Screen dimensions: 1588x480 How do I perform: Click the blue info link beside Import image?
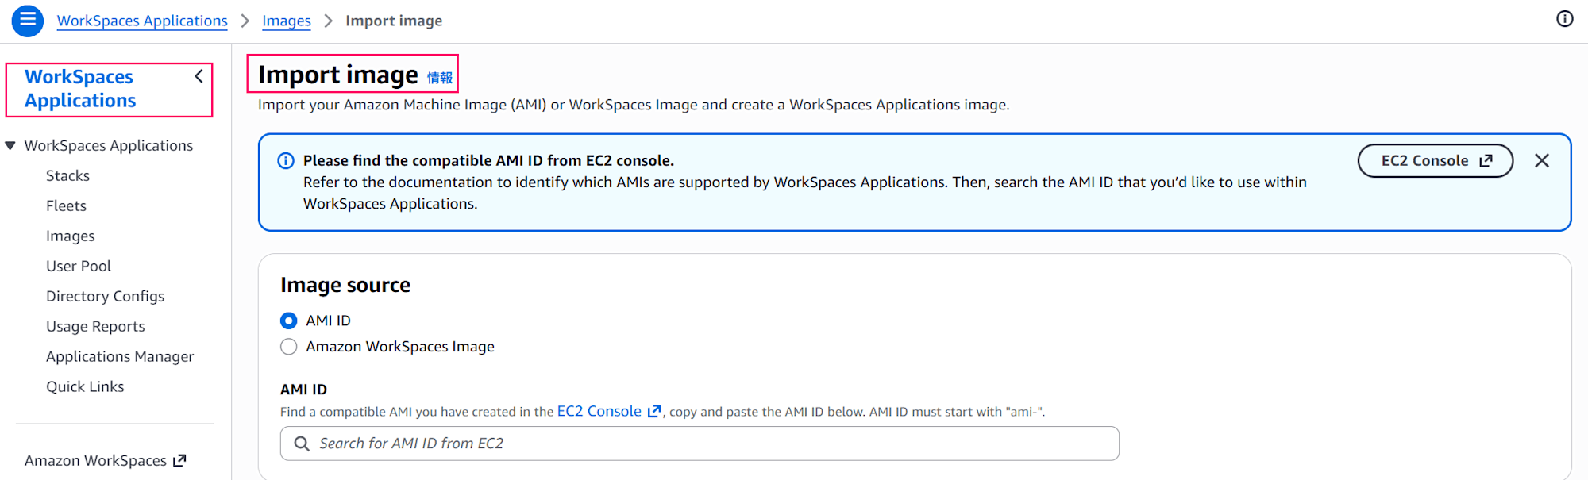tap(440, 78)
